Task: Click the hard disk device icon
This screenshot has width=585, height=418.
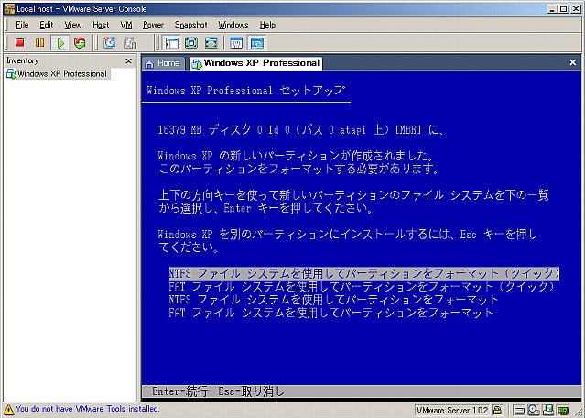Action: coord(519,411)
